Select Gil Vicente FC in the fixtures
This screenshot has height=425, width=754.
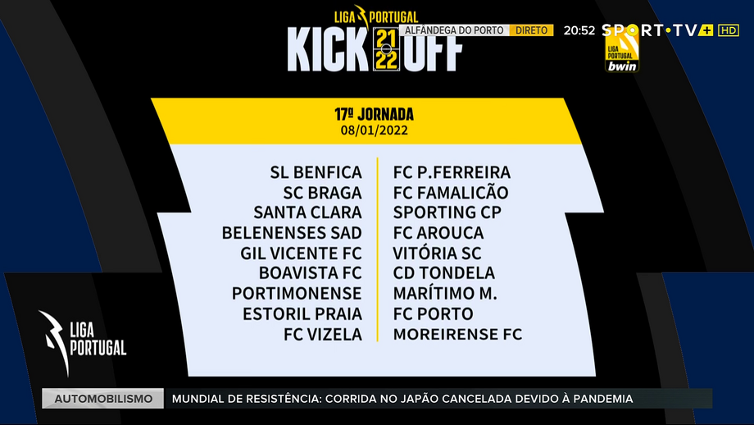tap(301, 253)
